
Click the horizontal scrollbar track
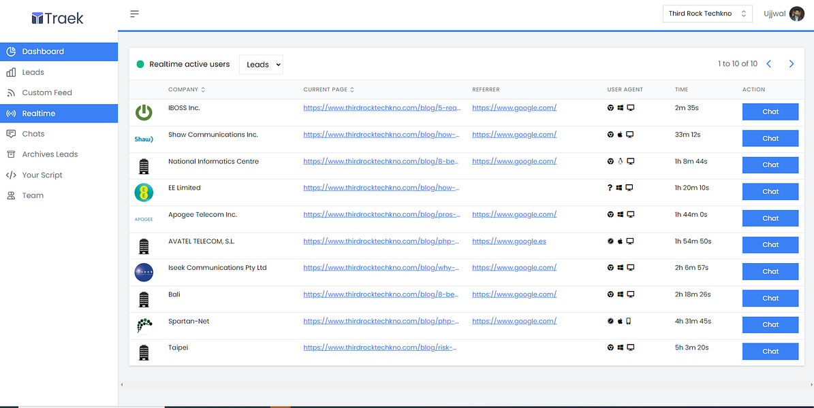(466, 385)
